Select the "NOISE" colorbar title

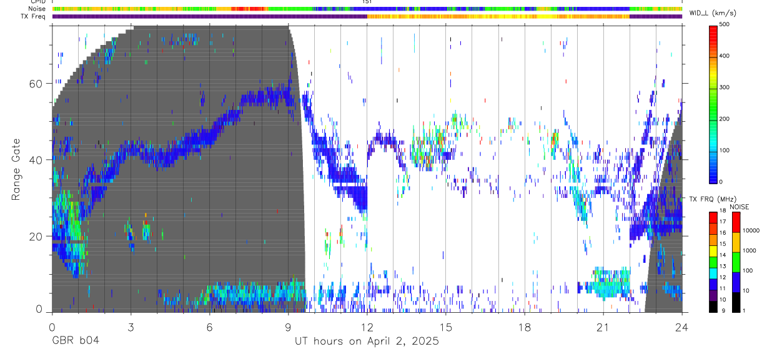coord(738,207)
